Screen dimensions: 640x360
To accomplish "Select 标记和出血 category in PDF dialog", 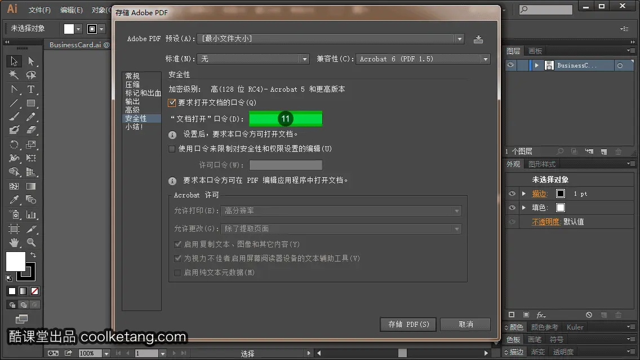I will tap(143, 93).
